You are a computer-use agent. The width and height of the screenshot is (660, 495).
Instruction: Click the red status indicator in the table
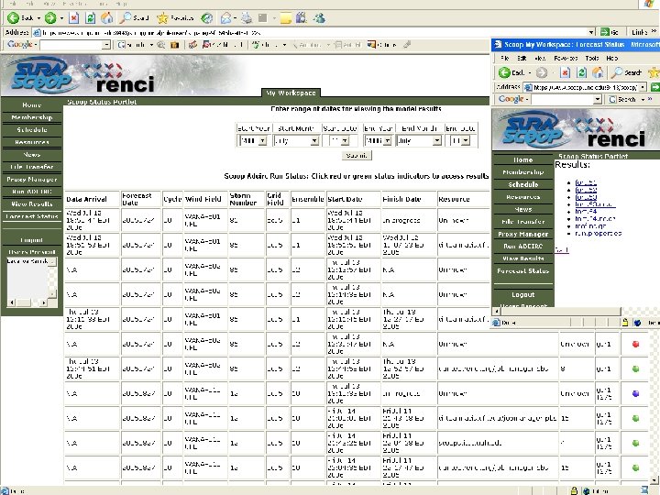tap(635, 345)
